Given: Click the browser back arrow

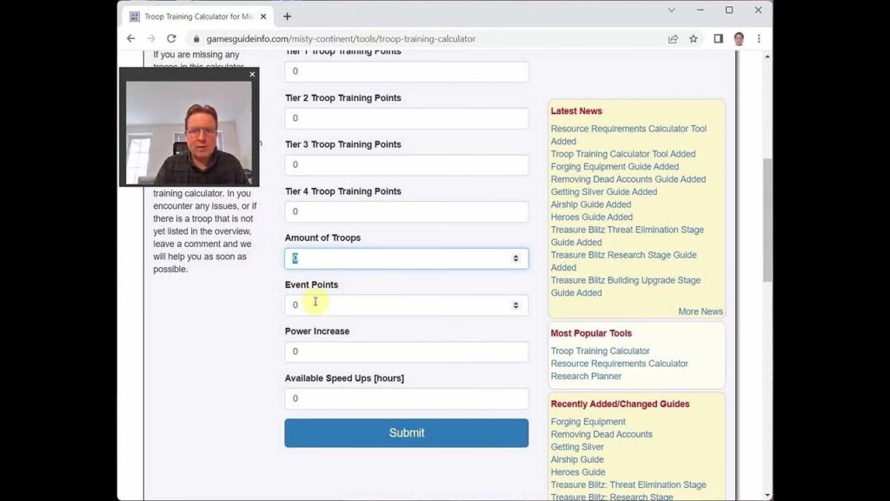Looking at the screenshot, I should click(x=131, y=39).
